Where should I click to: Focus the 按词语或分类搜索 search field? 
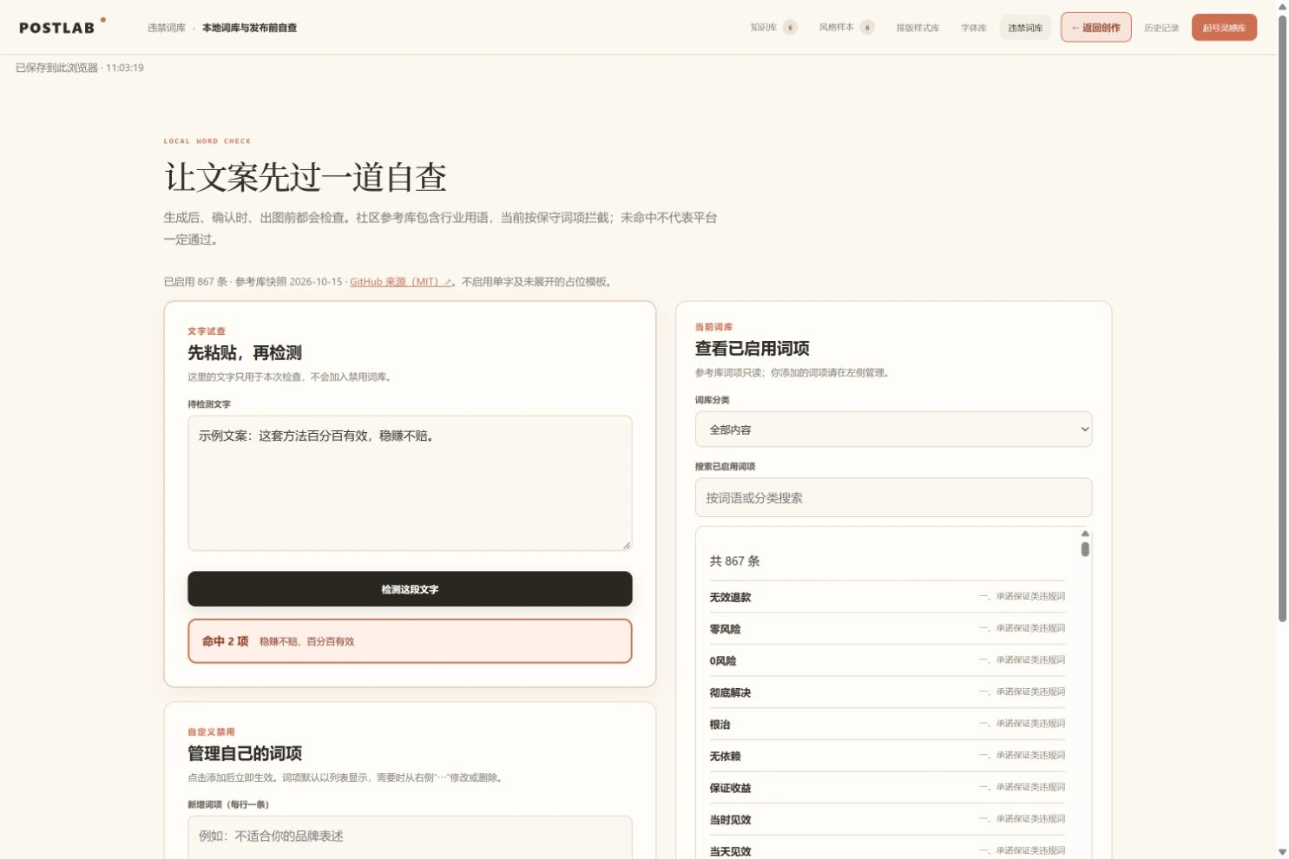[893, 498]
